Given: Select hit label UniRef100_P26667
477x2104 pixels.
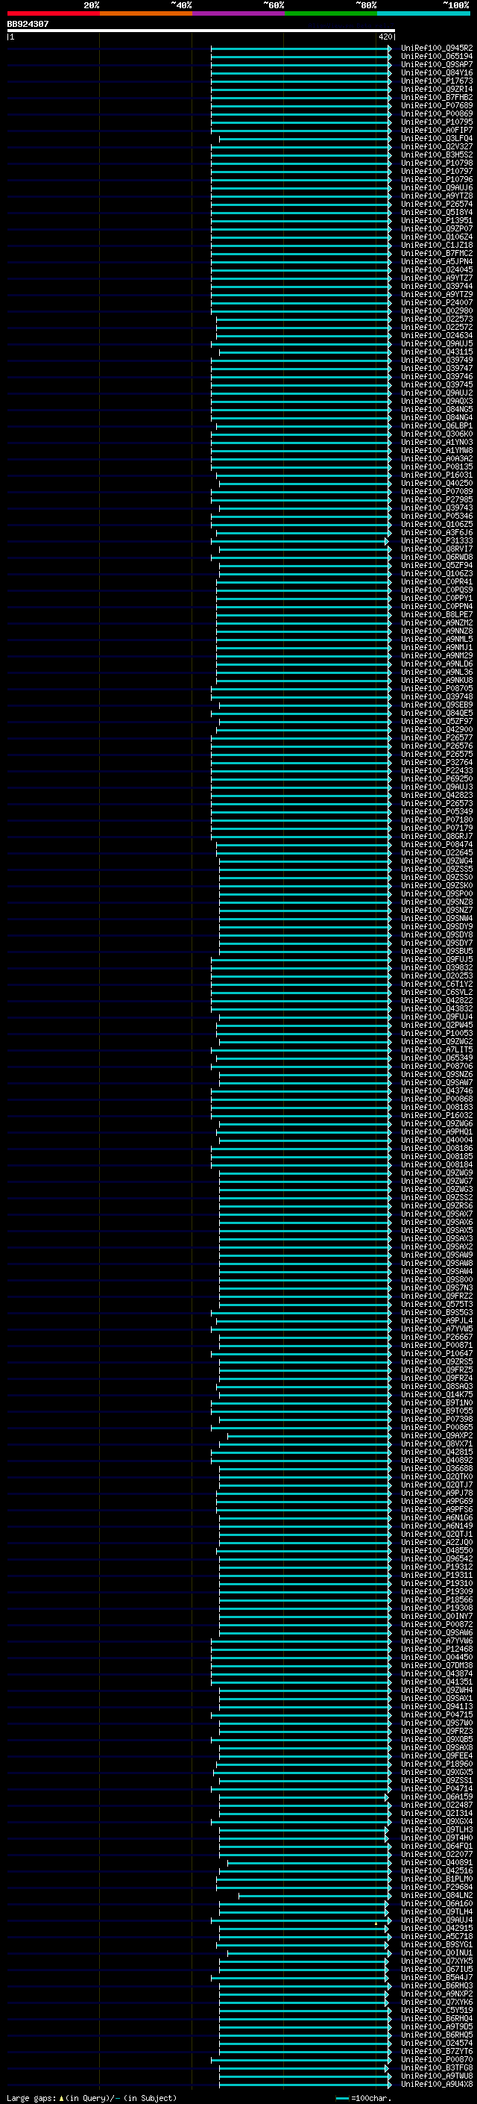Looking at the screenshot, I should click(436, 1336).
